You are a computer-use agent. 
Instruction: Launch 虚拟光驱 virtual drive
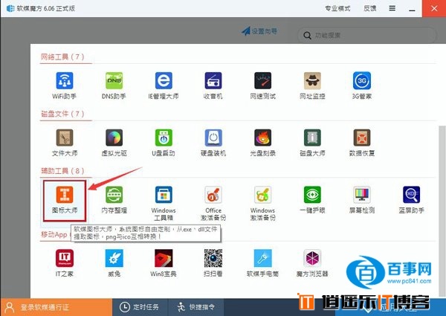tap(114, 143)
